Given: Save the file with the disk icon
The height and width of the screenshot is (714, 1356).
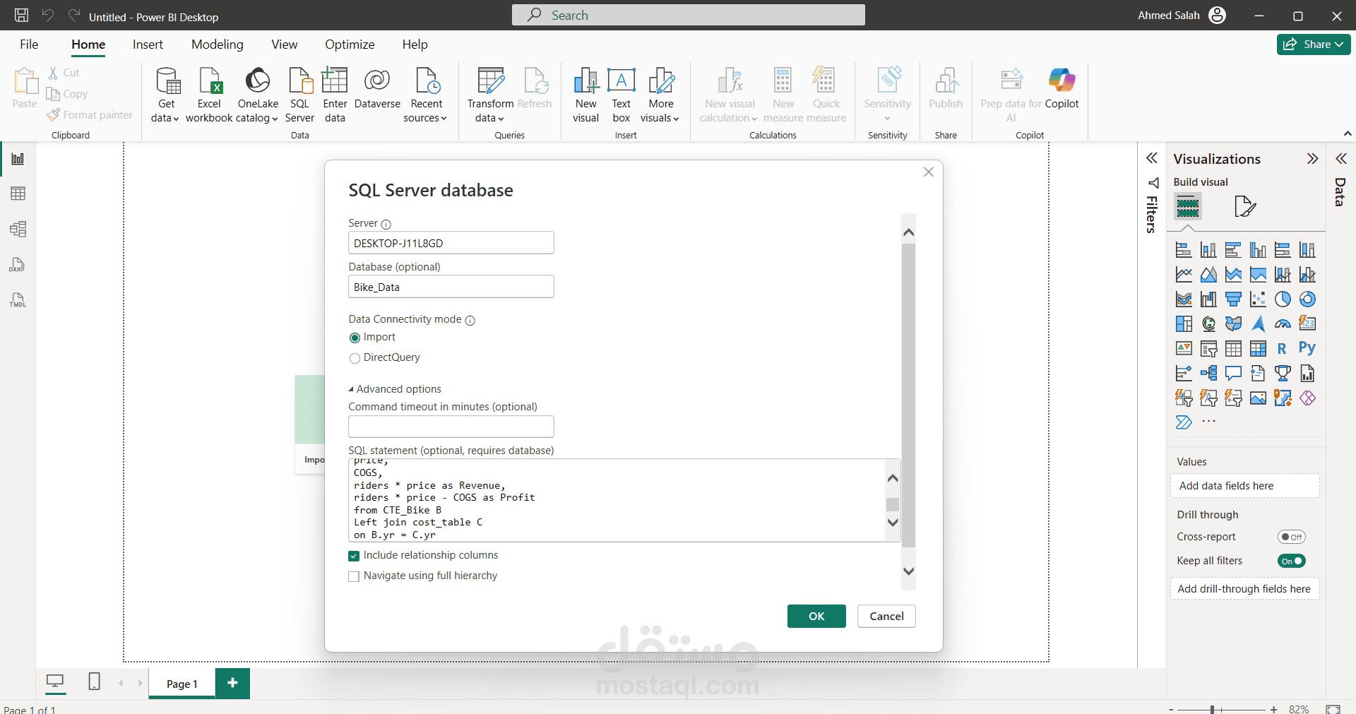Looking at the screenshot, I should 22,16.
